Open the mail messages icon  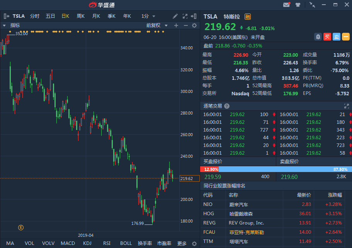click(286, 5)
